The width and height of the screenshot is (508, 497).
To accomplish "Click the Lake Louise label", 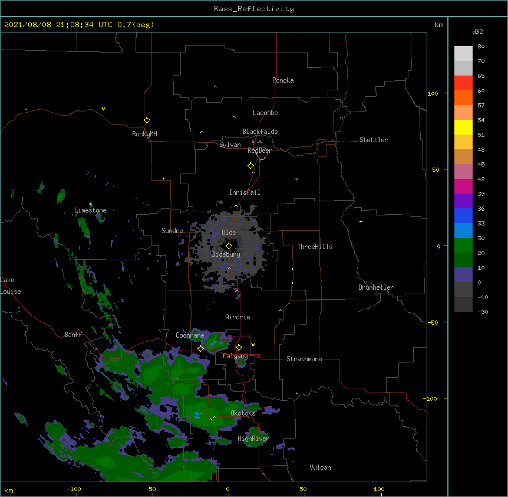I will click(11, 286).
